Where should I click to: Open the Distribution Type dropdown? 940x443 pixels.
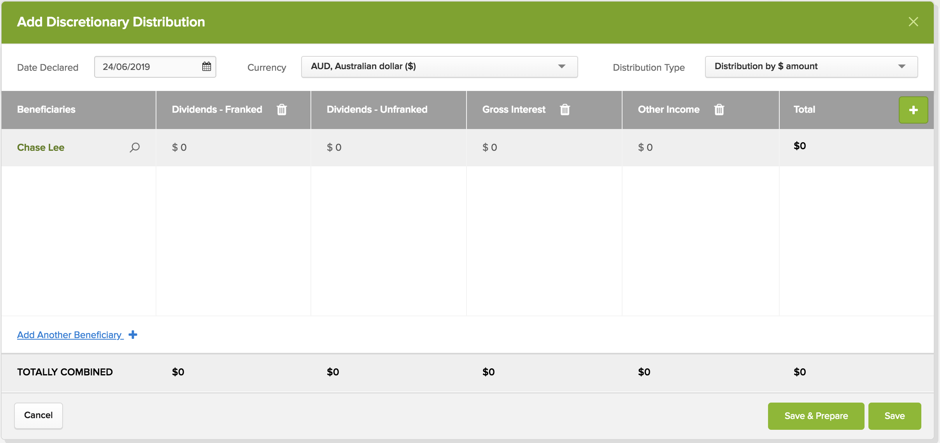click(x=811, y=66)
